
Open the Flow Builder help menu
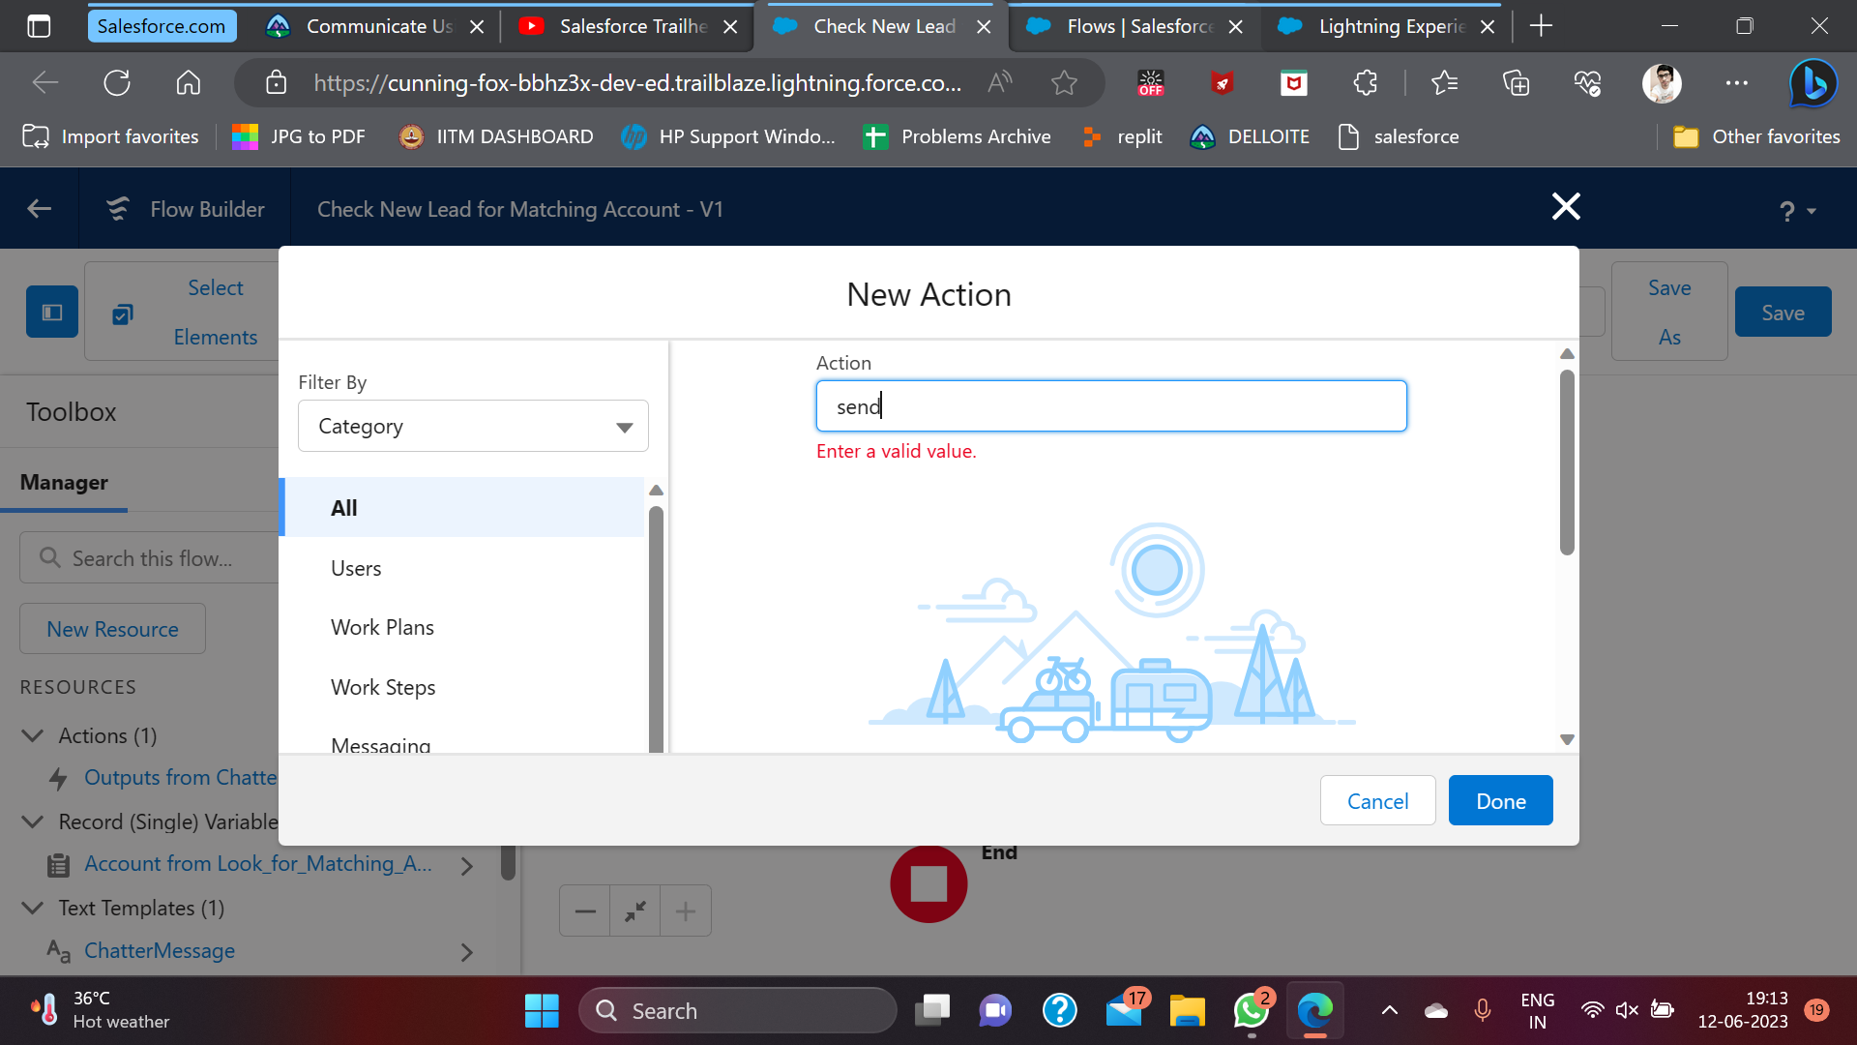coord(1797,211)
